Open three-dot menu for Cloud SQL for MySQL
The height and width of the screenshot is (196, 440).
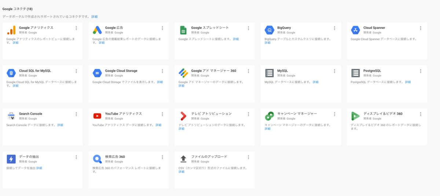pyautogui.click(x=76, y=71)
